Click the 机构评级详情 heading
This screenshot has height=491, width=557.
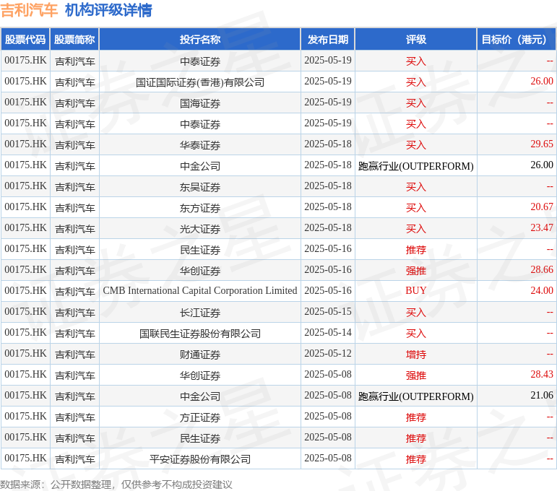point(108,10)
